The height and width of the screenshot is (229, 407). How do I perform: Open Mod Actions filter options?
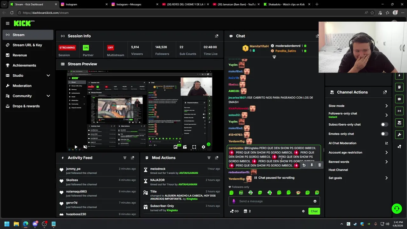209,158
